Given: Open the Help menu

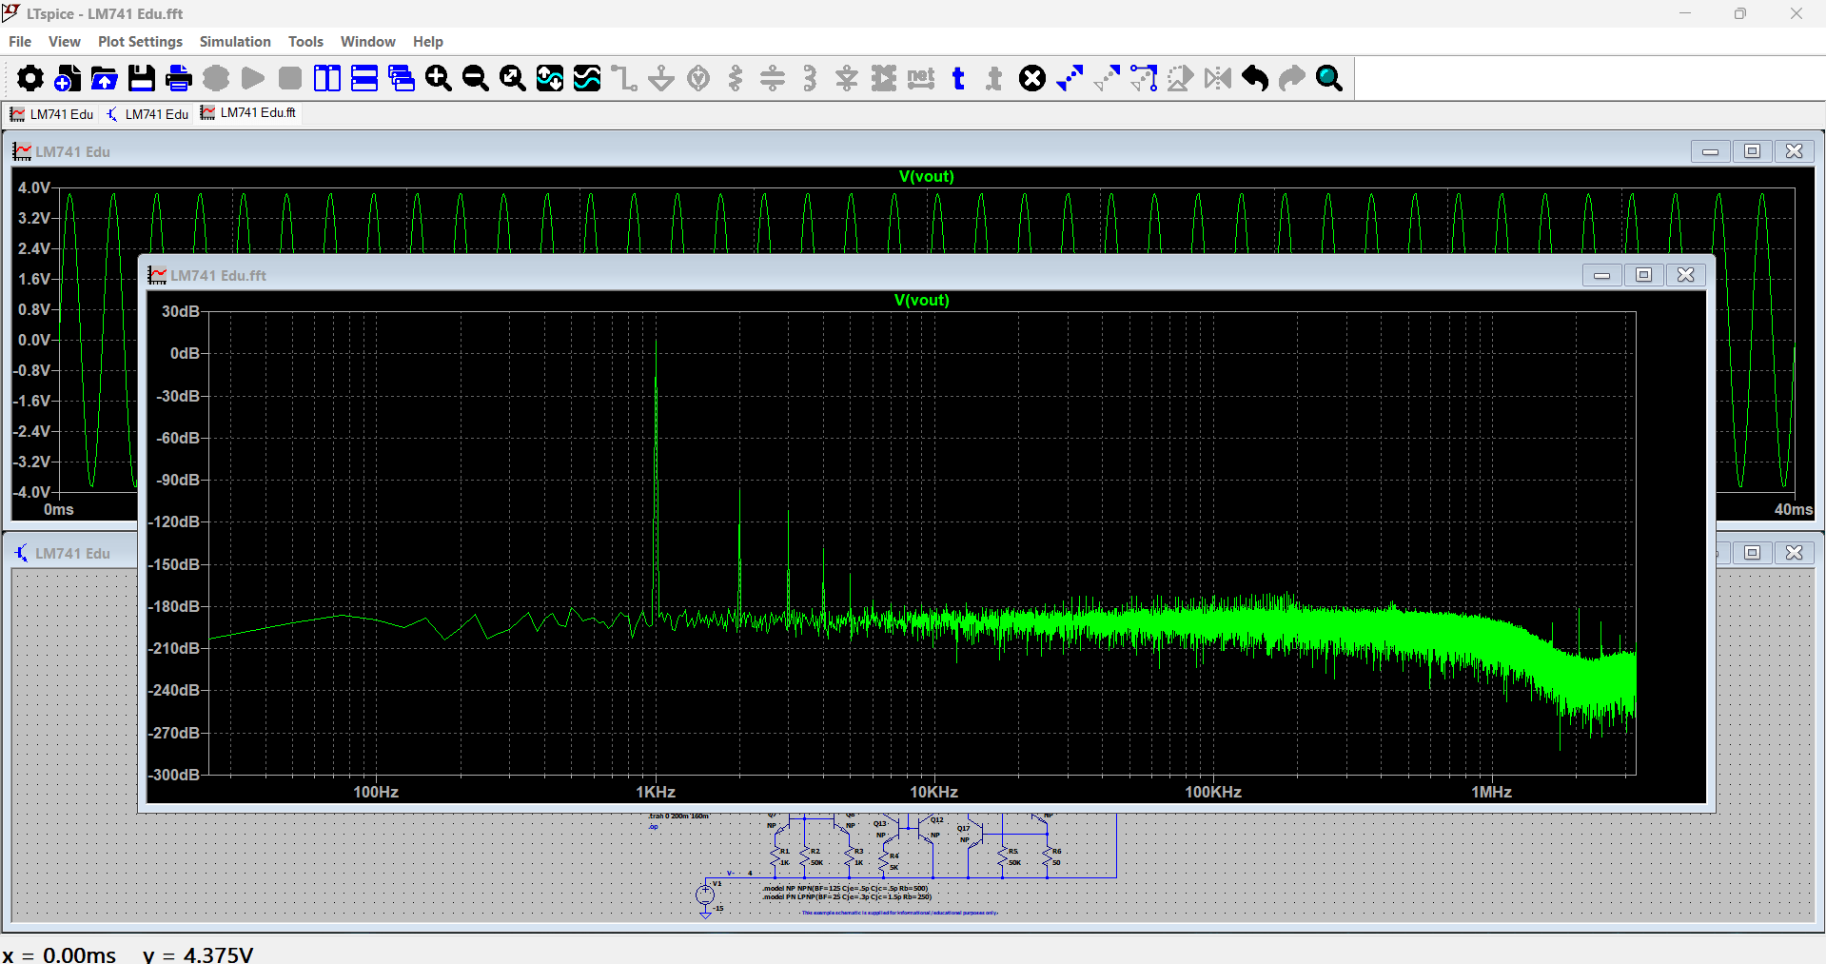Looking at the screenshot, I should [x=428, y=42].
